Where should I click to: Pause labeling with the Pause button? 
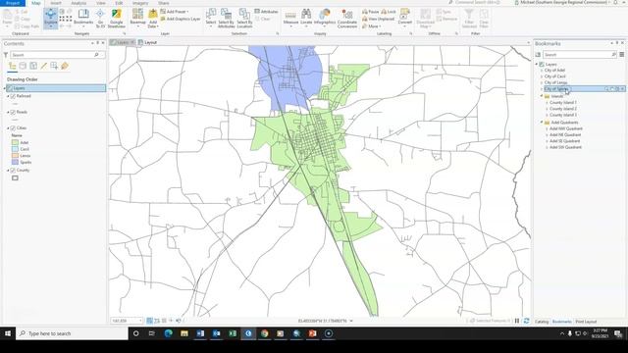click(370, 12)
